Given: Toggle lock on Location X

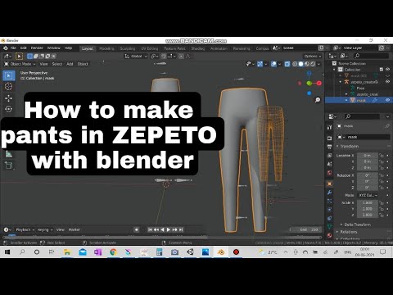Looking at the screenshot, I should click(x=382, y=156).
